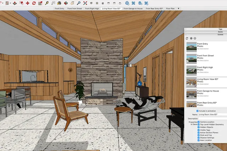Select Front Right High scene thumbnail
The image size is (227, 151).
[192, 71]
